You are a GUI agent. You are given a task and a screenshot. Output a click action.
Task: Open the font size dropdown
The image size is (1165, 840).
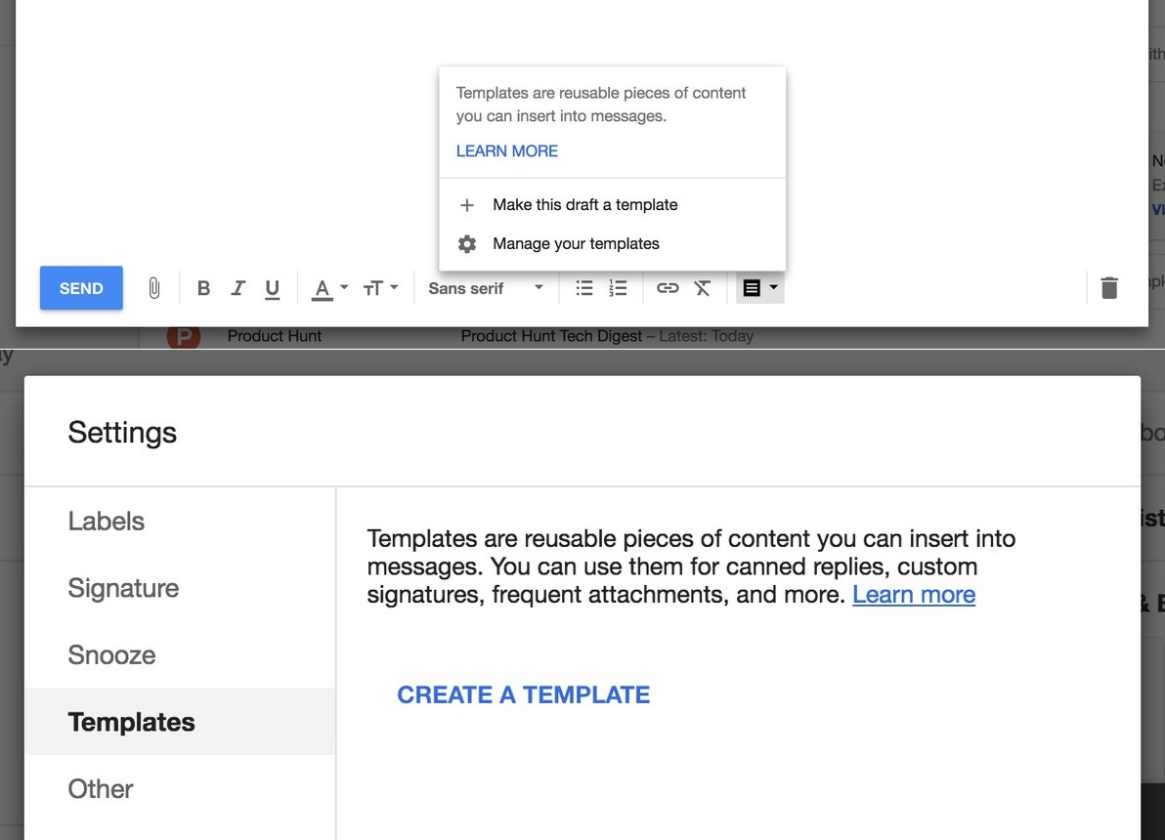[x=380, y=288]
